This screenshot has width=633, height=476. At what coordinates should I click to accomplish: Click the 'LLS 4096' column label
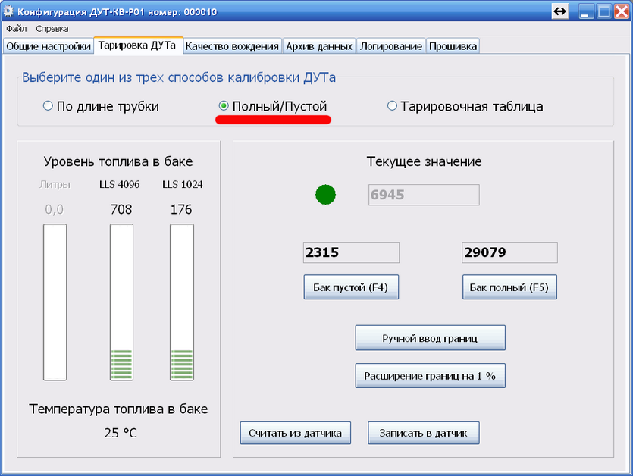coord(120,184)
